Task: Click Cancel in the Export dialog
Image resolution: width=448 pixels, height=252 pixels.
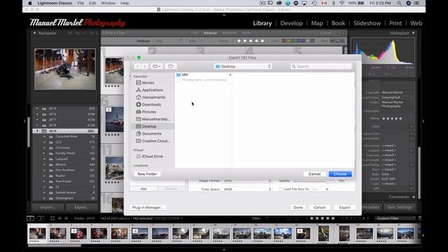Action: (x=319, y=207)
